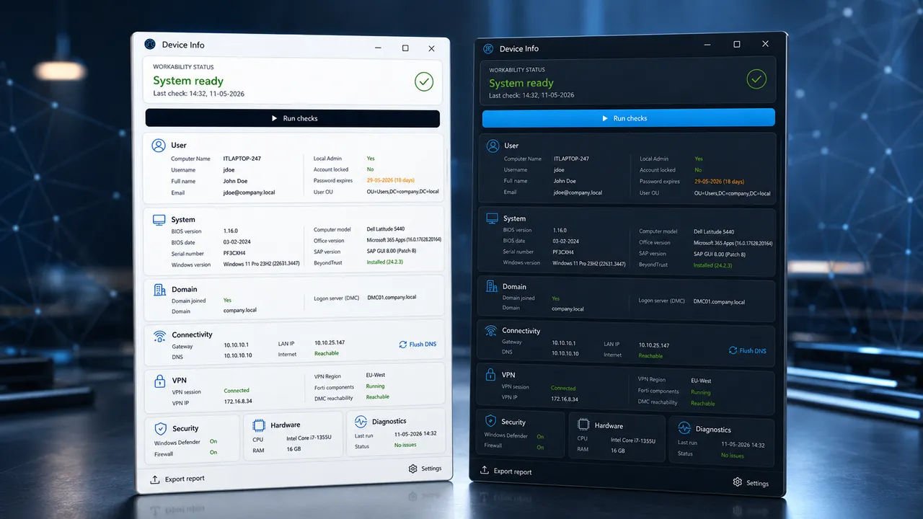Select VPN IP 172.16.8.34 in dark window
Image resolution: width=923 pixels, height=519 pixels.
(565, 398)
